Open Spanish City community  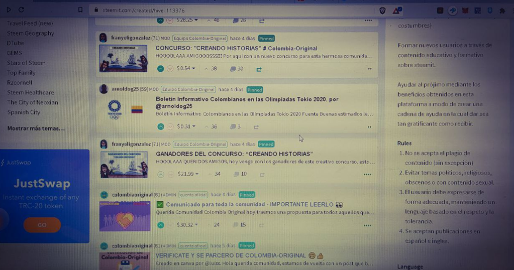(x=24, y=112)
